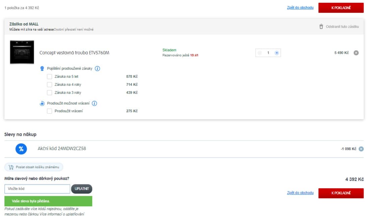The image size is (368, 216).
Task: Open the Concept vestavná trouba ETV5760M title
Action: [74, 53]
